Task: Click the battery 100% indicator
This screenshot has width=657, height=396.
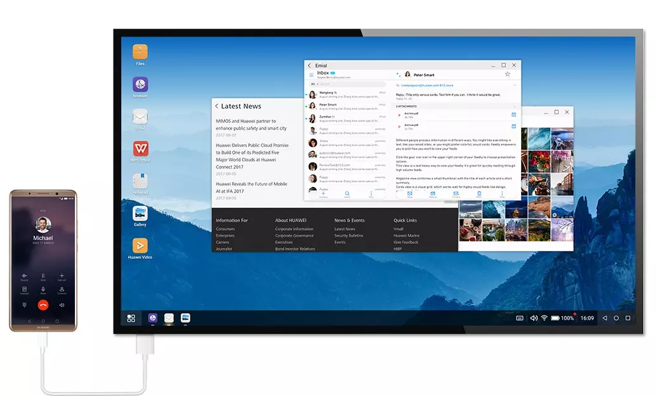Action: coord(562,318)
